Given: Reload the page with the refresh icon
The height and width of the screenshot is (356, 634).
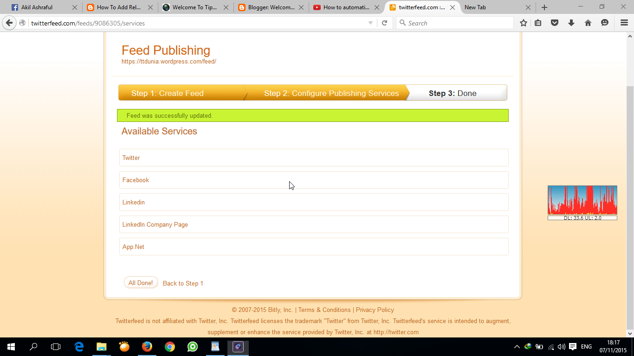Looking at the screenshot, I should 384,23.
